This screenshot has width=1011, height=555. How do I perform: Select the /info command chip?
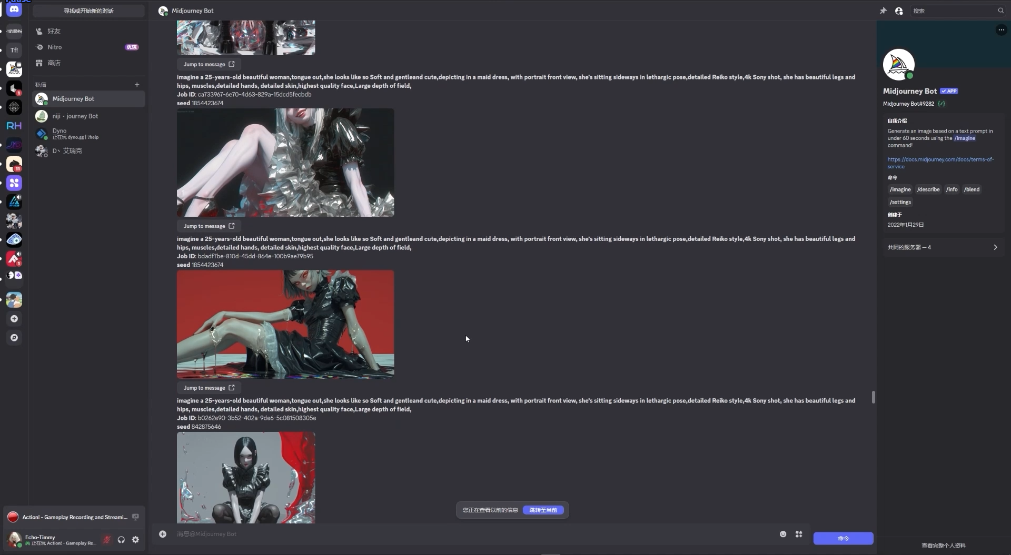pyautogui.click(x=951, y=189)
